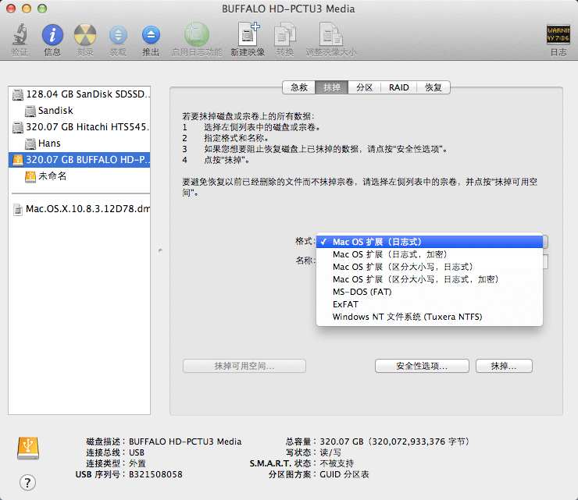Select Mac OS 扩展（日志式）format option

[430, 242]
